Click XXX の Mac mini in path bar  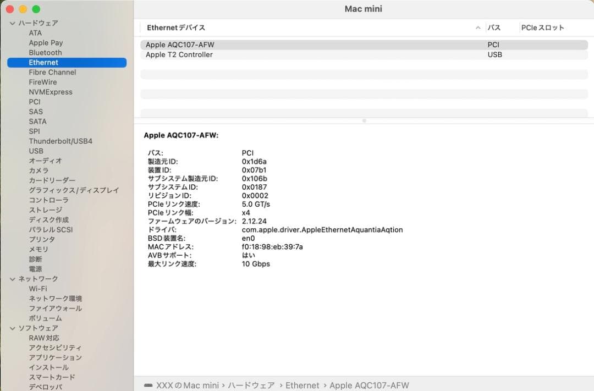tap(188, 386)
